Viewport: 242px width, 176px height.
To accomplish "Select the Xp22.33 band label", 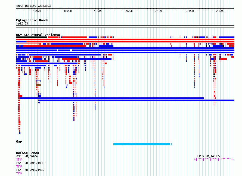I will point(22,23).
